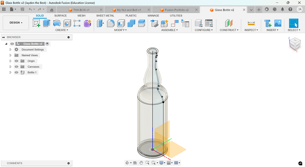Select the Extrude tool
Screen dimensions: 305x167
coord(46,23)
